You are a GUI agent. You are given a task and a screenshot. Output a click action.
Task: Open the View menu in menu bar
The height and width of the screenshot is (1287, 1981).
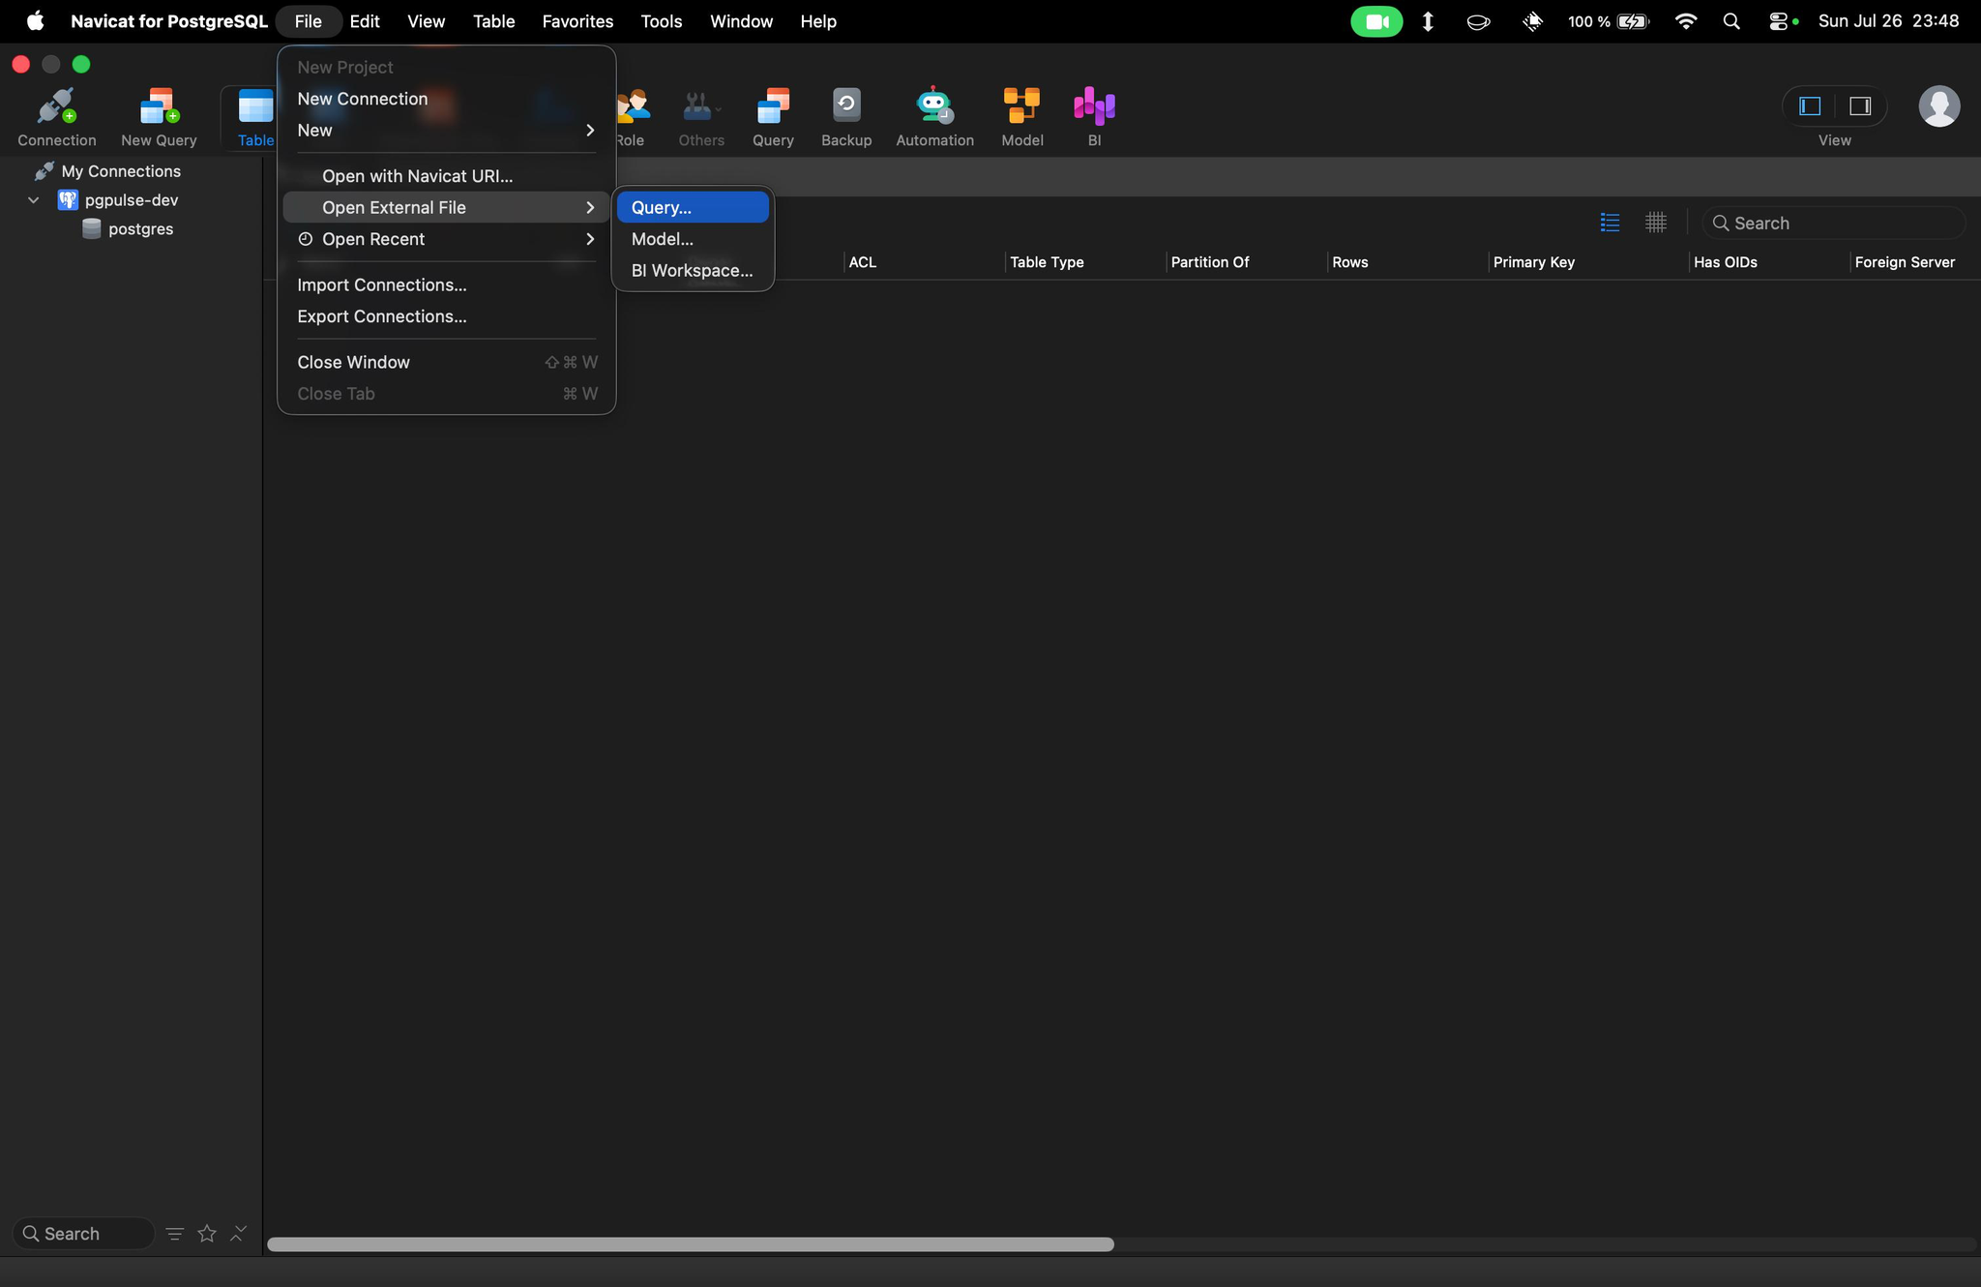[426, 21]
